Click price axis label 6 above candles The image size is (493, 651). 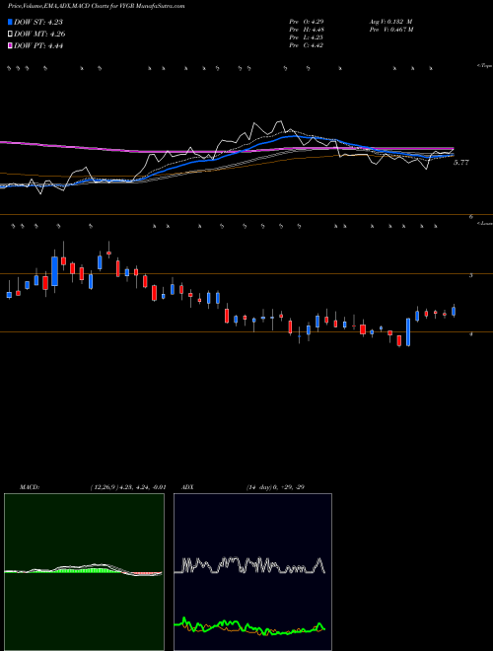tap(471, 217)
